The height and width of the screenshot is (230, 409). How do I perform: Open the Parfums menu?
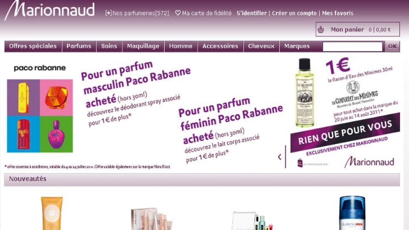(x=79, y=46)
